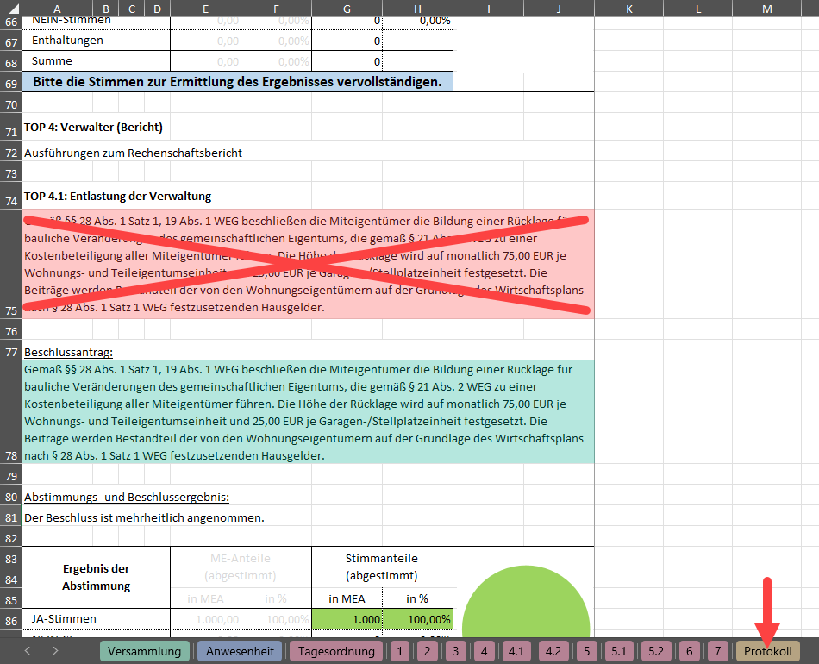This screenshot has height=664, width=819.
Task: Select column M header
Action: coord(766,9)
